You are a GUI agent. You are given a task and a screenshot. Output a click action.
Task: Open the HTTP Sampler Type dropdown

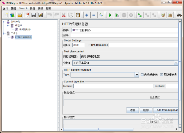coord(137,75)
